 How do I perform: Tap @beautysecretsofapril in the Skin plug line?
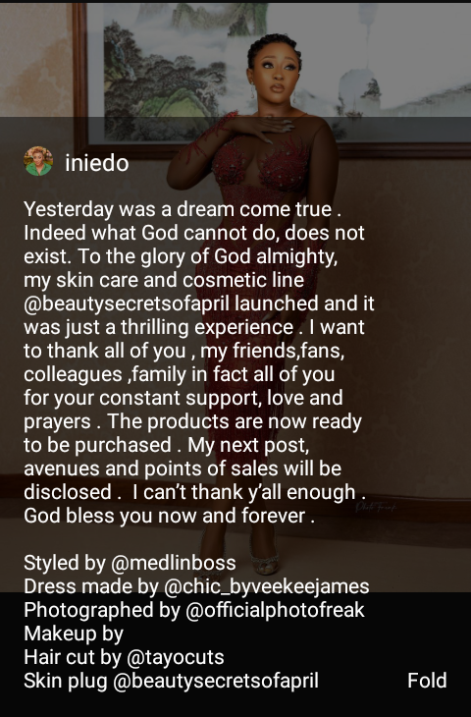tap(215, 681)
